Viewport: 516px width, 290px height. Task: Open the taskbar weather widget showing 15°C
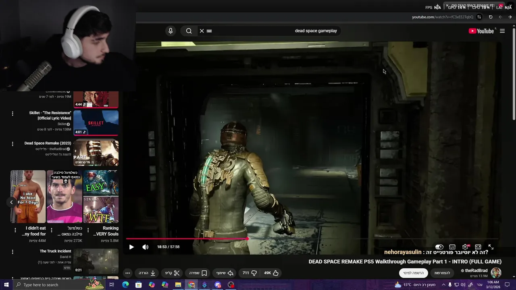(416, 285)
